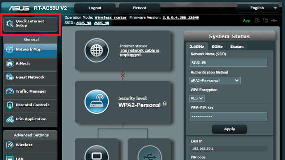Viewport: 285px width, 160px height.
Task: Click the LAN icon in Advanced Settings
Action: (x=10, y=158)
